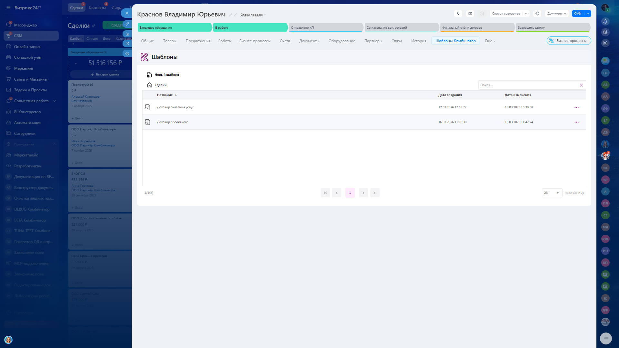Screen dimensions: 619x348
Task: Click the link icon on the slider edge
Action: (127, 24)
